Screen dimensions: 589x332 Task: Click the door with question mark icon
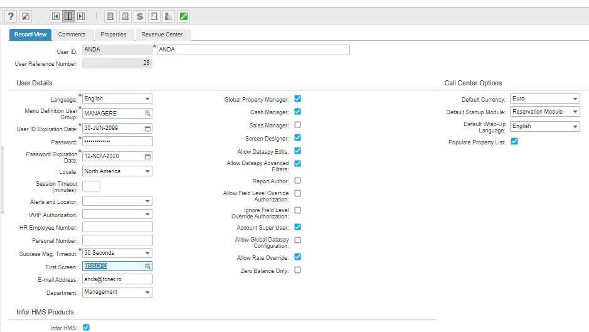(154, 16)
